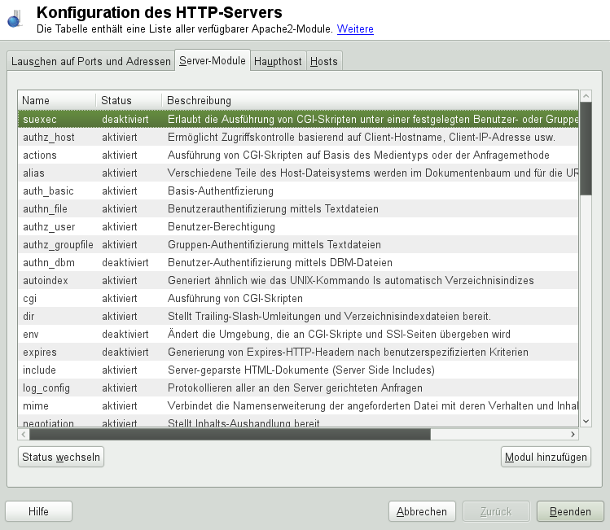Click description 'Benutzer-Berechtigung'
610x530 pixels.
point(222,226)
